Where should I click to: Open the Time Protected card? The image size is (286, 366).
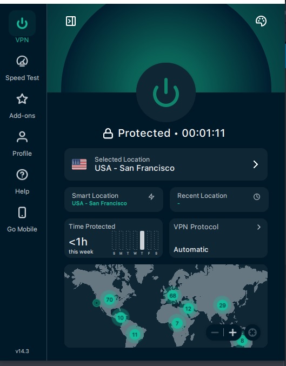114,238
